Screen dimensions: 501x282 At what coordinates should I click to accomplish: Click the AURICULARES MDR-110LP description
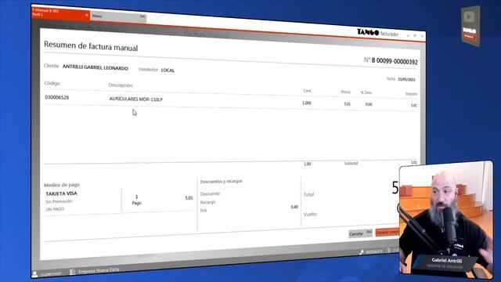pos(135,99)
